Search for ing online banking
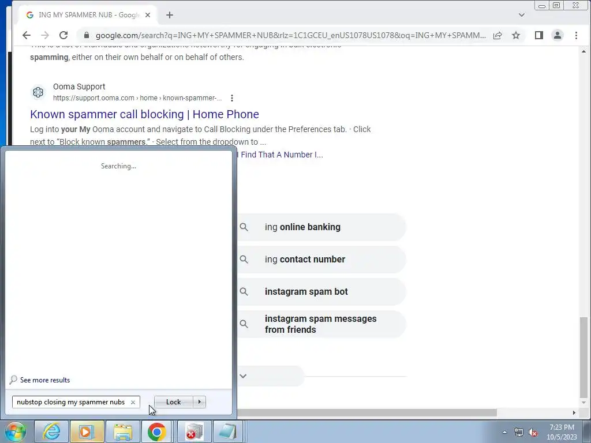Image resolution: width=591 pixels, height=443 pixels. pos(321,227)
